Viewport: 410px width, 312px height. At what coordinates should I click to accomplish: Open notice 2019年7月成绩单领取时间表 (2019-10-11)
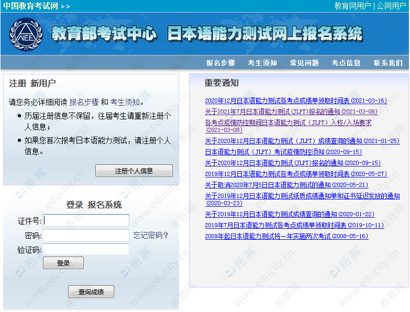tap(294, 225)
